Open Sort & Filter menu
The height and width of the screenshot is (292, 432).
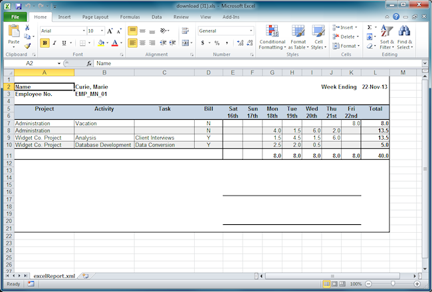387,37
